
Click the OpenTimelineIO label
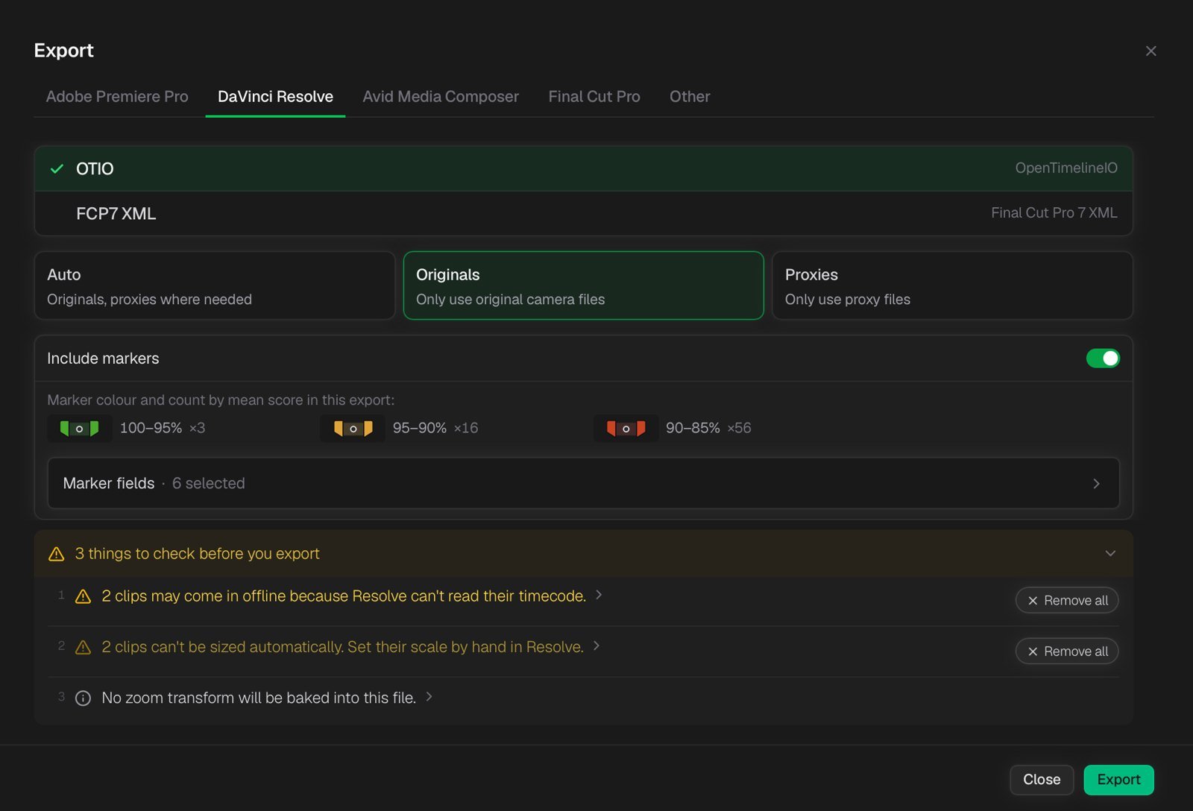click(1066, 168)
